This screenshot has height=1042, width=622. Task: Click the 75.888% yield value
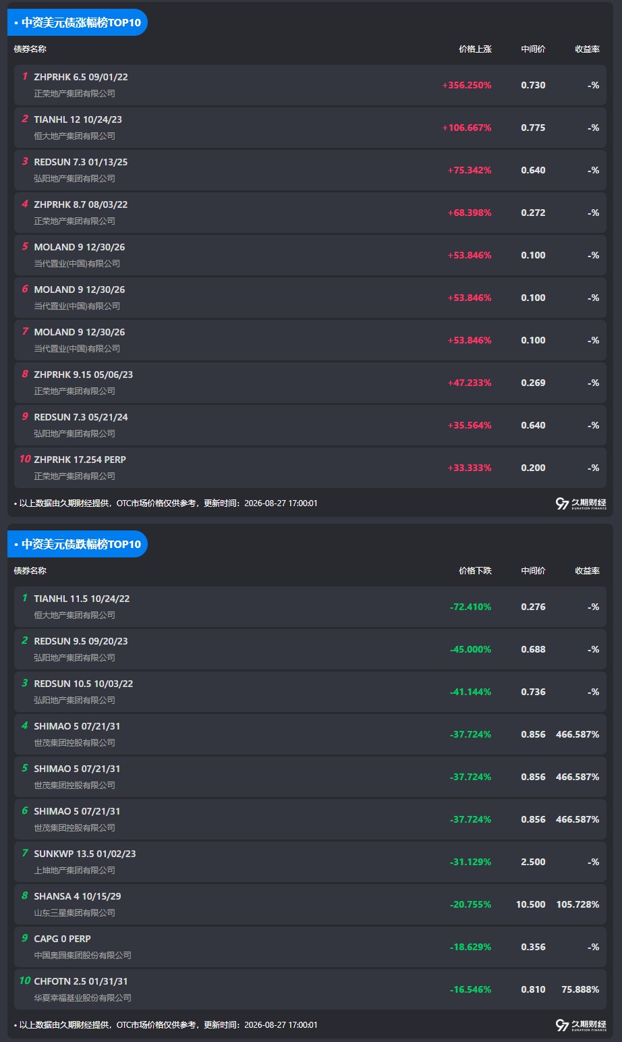tap(580, 990)
